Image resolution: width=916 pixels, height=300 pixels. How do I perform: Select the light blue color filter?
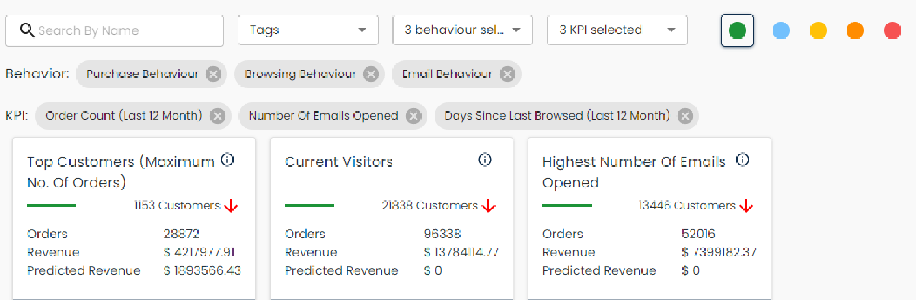pos(781,31)
